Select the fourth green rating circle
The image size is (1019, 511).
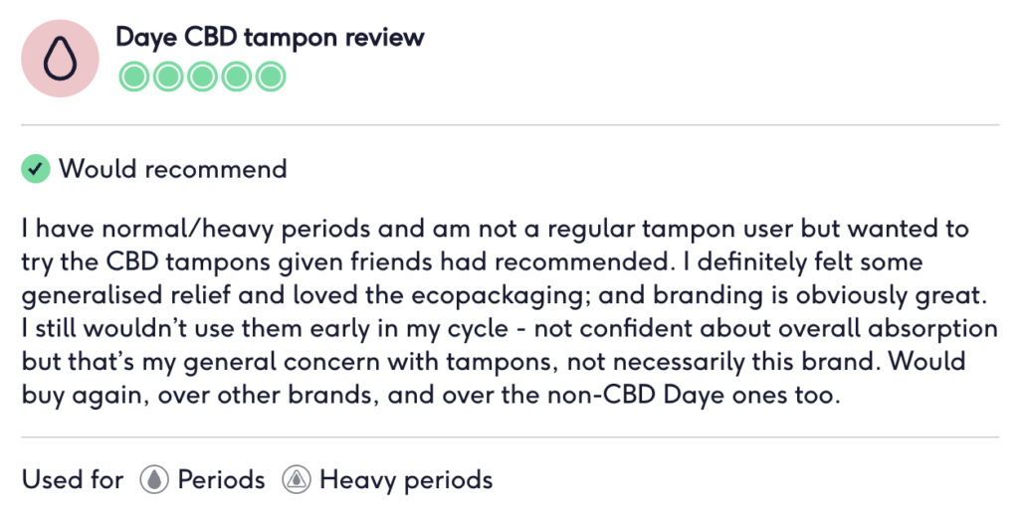click(x=237, y=77)
